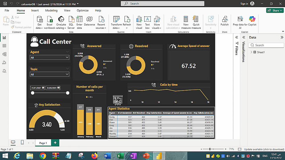Switch to mobile layout icon
The image size is (285, 160).
[x=22, y=142]
